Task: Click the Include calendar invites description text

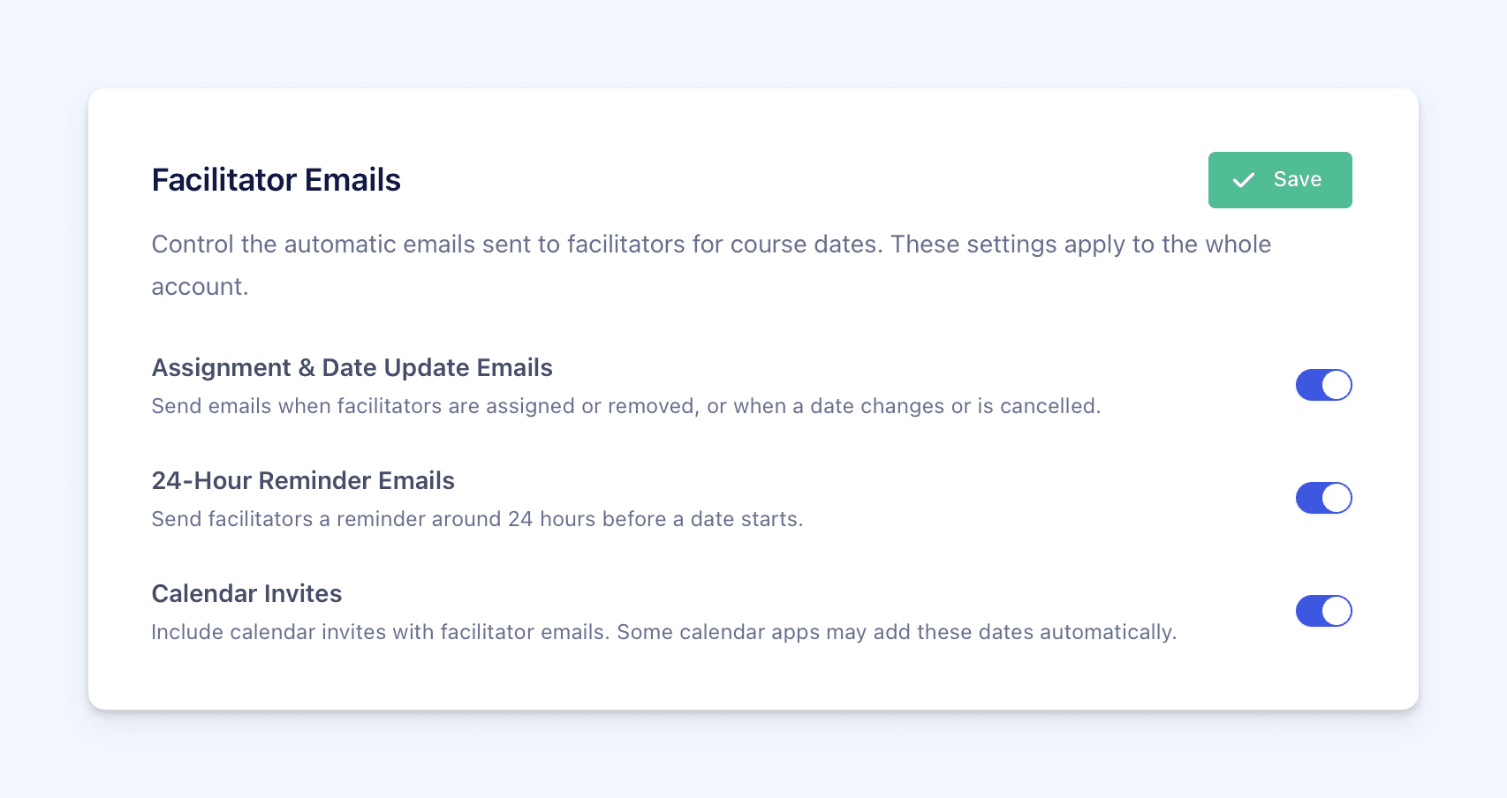Action: 664,632
